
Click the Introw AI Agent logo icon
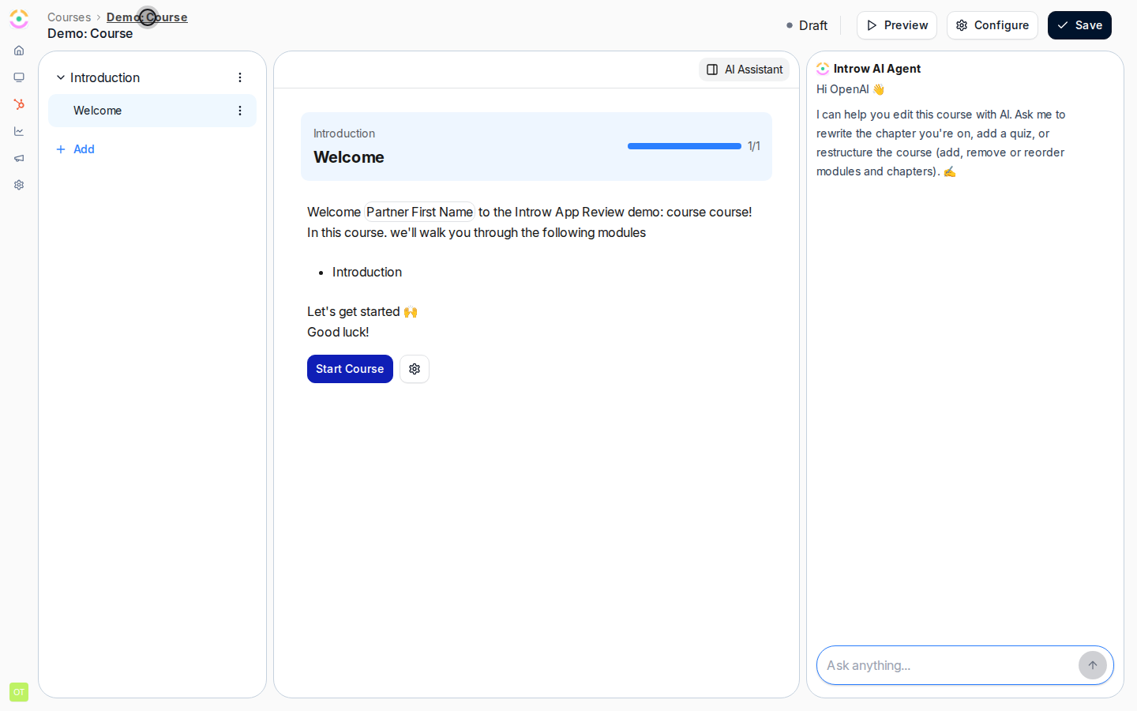point(823,69)
